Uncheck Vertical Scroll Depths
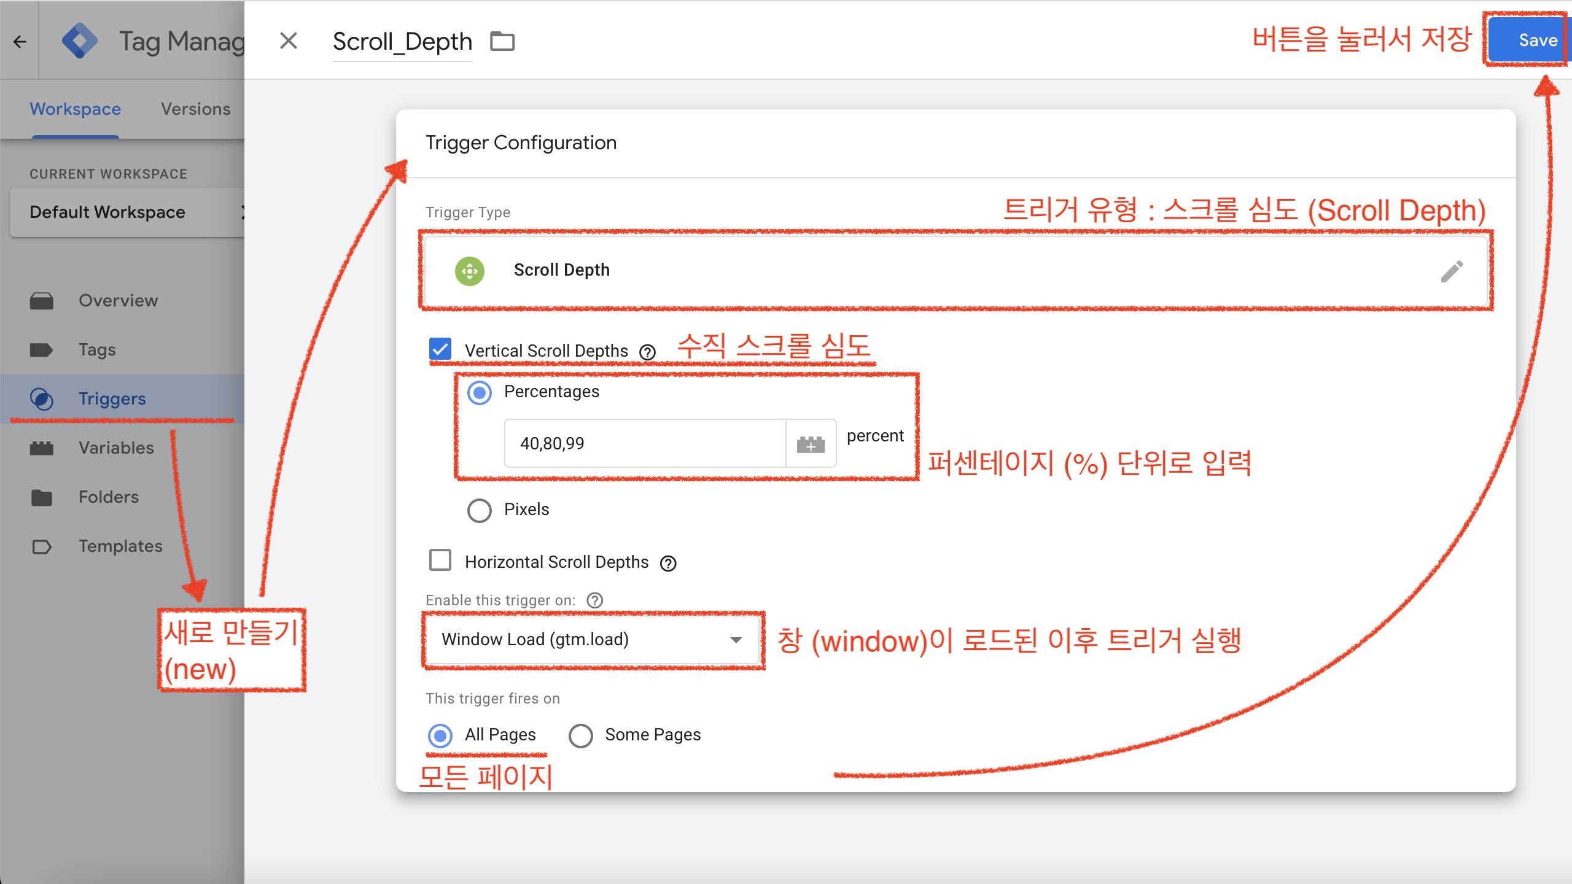Image resolution: width=1572 pixels, height=884 pixels. 439,349
